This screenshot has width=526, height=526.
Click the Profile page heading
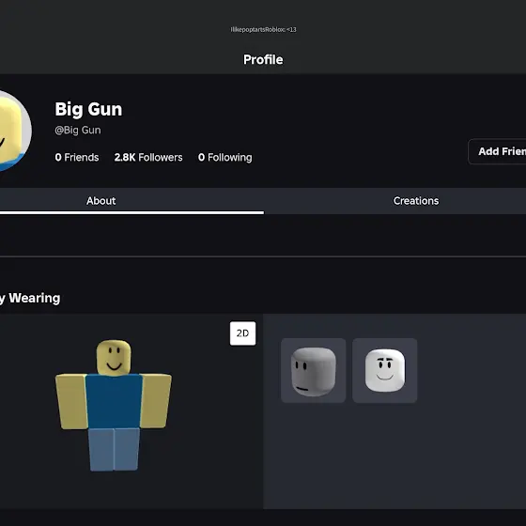coord(263,60)
